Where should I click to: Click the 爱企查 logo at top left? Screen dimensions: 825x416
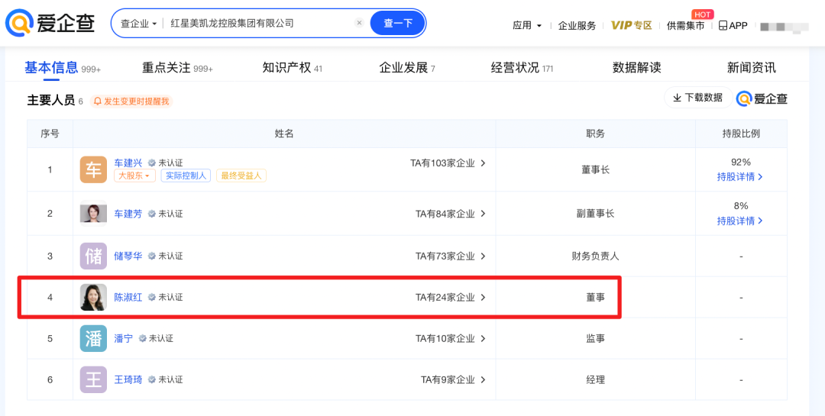click(50, 23)
